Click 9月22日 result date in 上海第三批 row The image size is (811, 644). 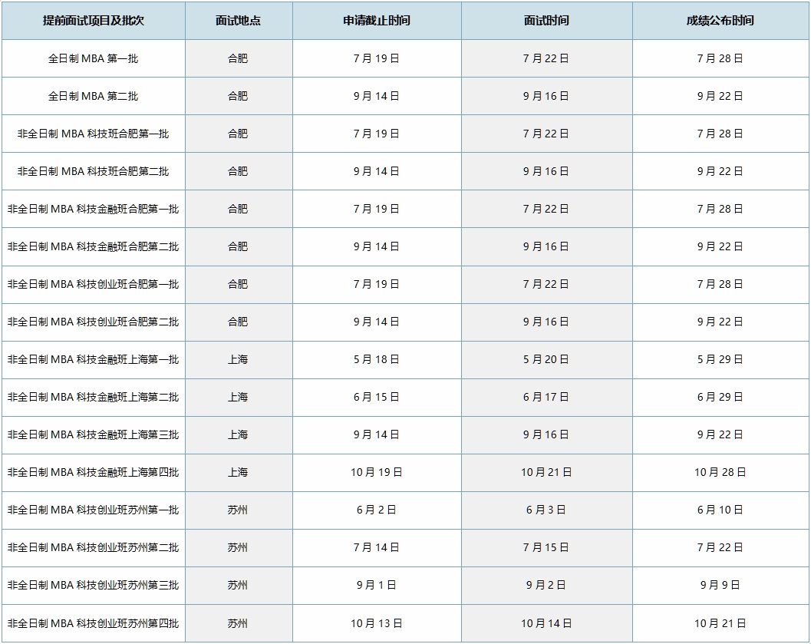coord(720,434)
